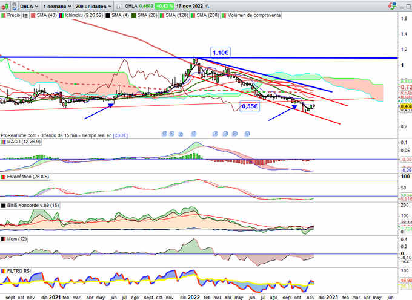
Task: Select the SMA (200) indicator label
Action: click(x=205, y=16)
